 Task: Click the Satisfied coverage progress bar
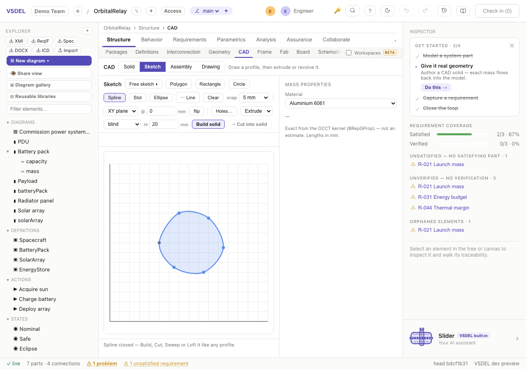463,134
